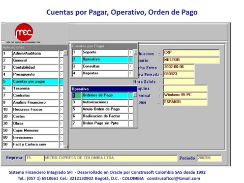Screen dimensions: 244x183
Task: Expand arrow next to Soporte
Action: click(131, 52)
